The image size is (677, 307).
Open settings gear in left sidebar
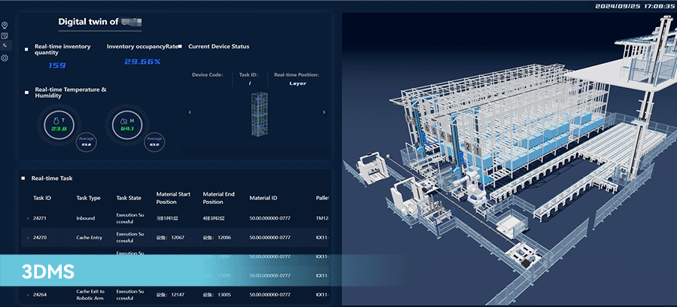tap(5, 58)
